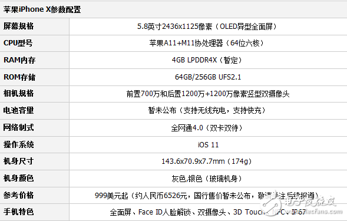347x221 pixels.
Task: Click the 灰色,银色 color value
Action: [207, 179]
